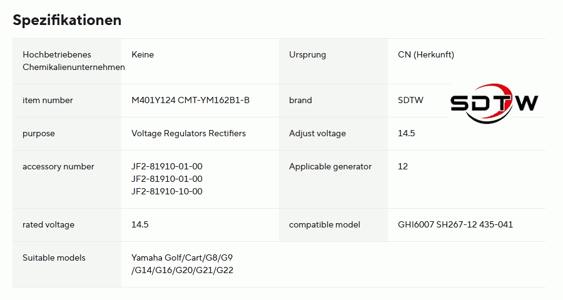Select the Yamaha Golf/Cart/G8/G9 suitable models text
The height and width of the screenshot is (300, 563).
coord(182,257)
